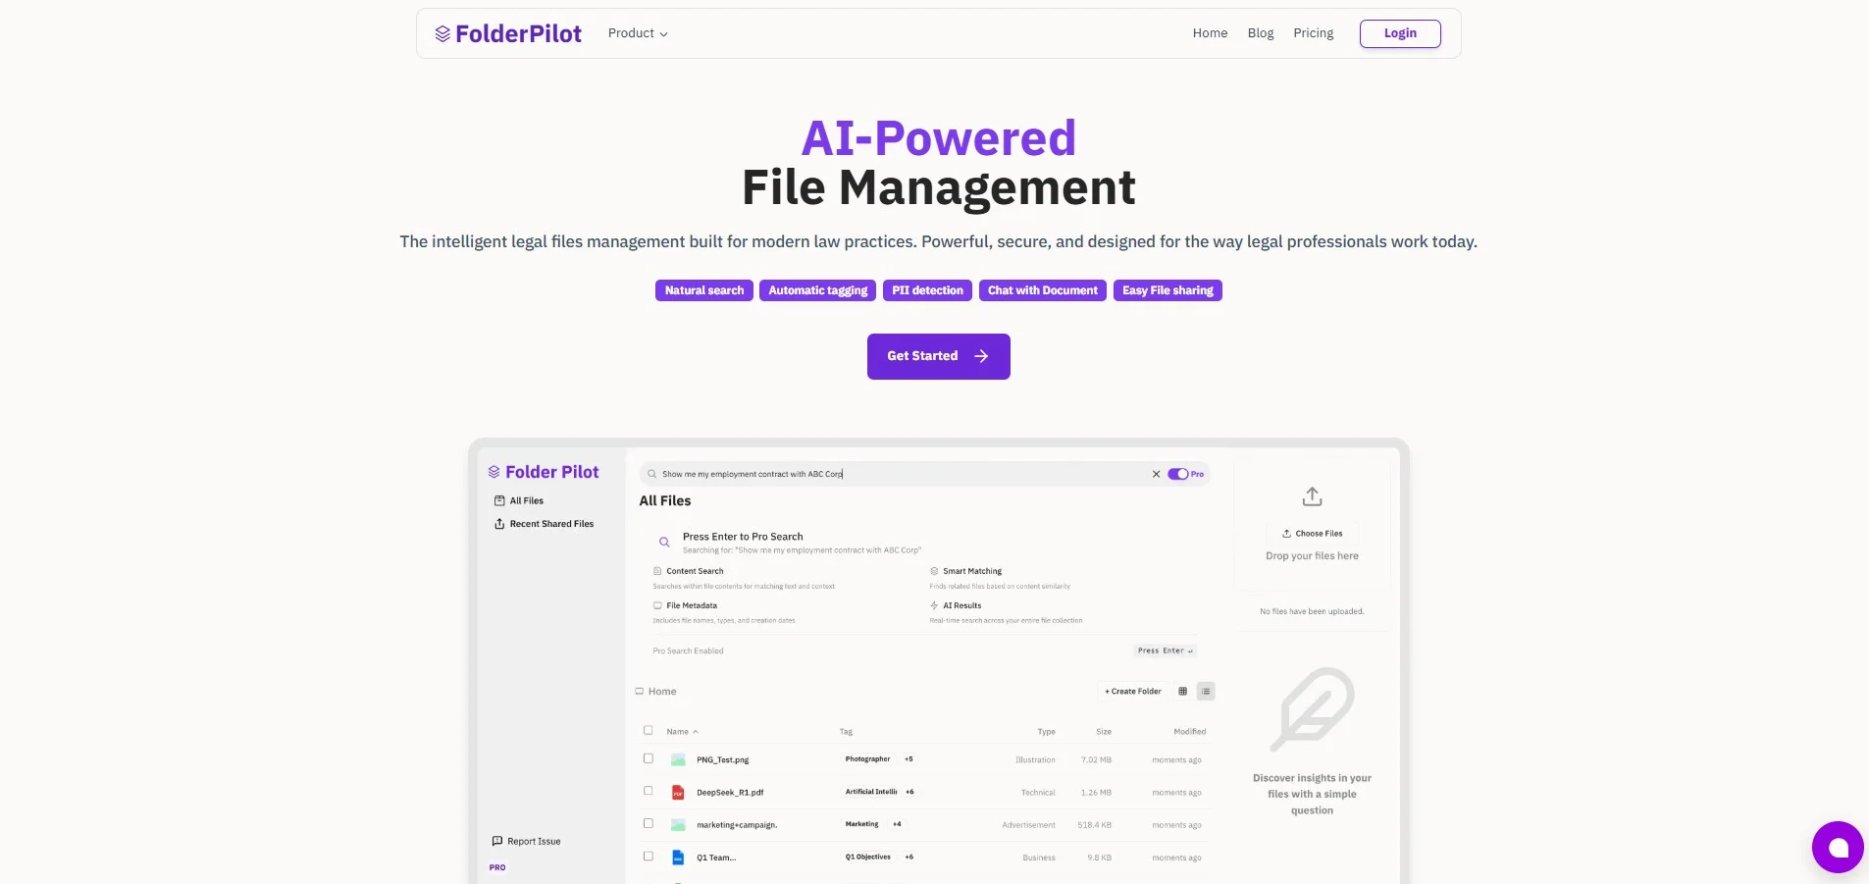Image resolution: width=1869 pixels, height=884 pixels.
Task: Click the Recent Shared Files sidebar icon
Action: (x=499, y=523)
